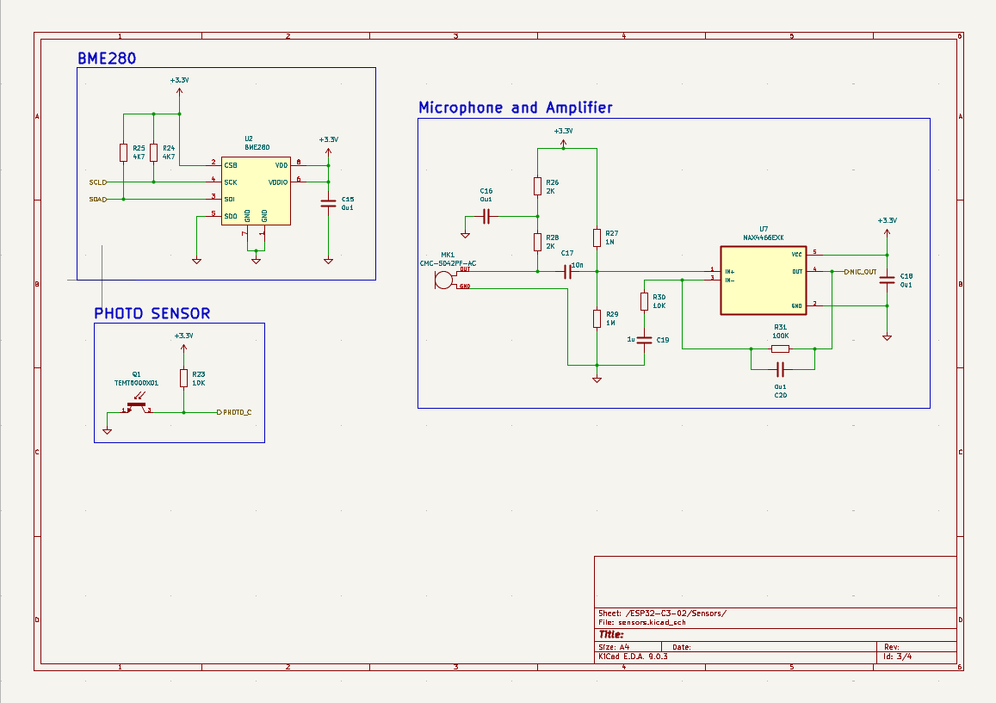Click GND symbol left of Q1 phototransistor
Image resolution: width=996 pixels, height=703 pixels.
(108, 430)
